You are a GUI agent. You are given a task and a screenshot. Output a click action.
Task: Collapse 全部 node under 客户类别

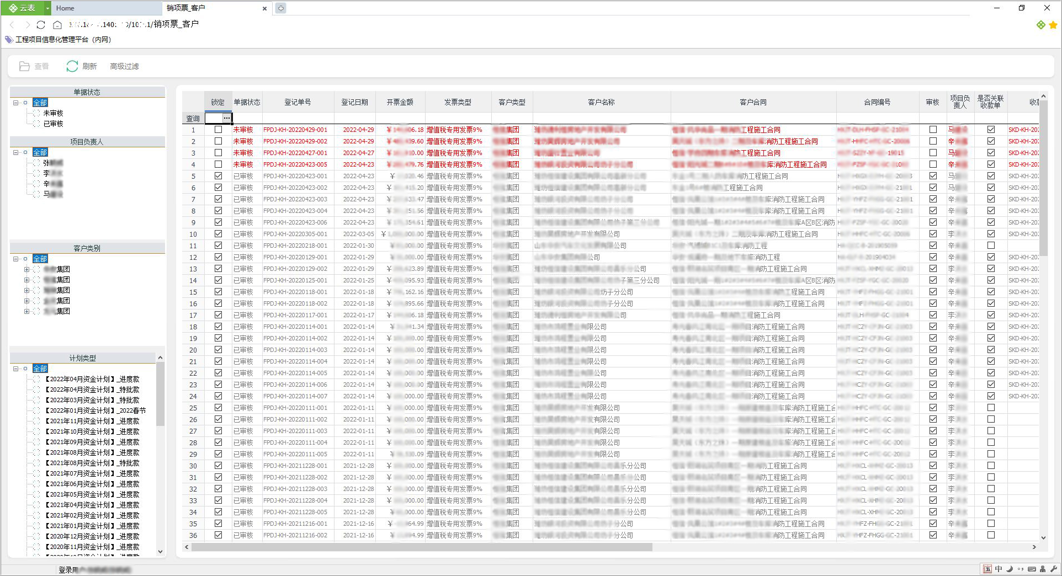point(16,259)
